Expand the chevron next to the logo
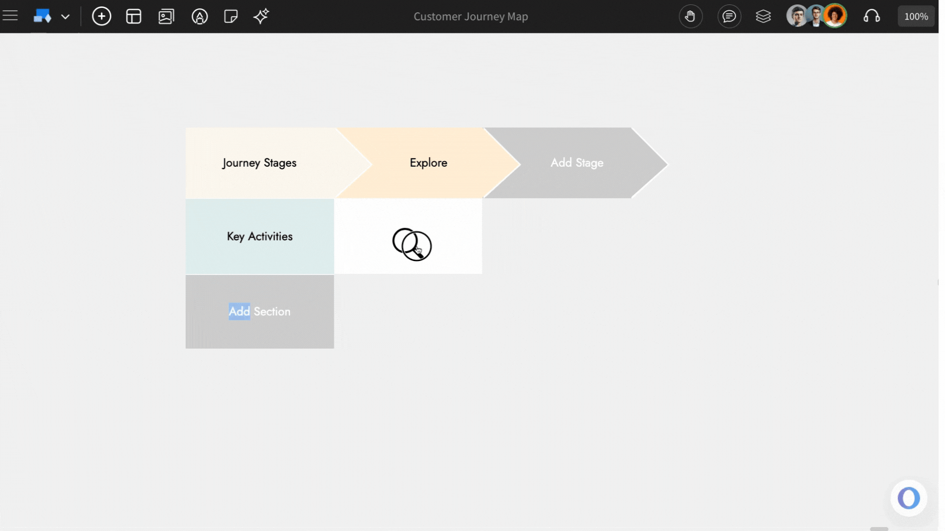This screenshot has height=531, width=945. 66,16
